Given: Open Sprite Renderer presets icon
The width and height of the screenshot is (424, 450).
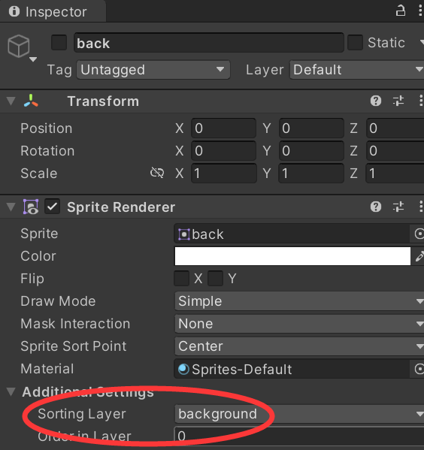Looking at the screenshot, I should 398,207.
